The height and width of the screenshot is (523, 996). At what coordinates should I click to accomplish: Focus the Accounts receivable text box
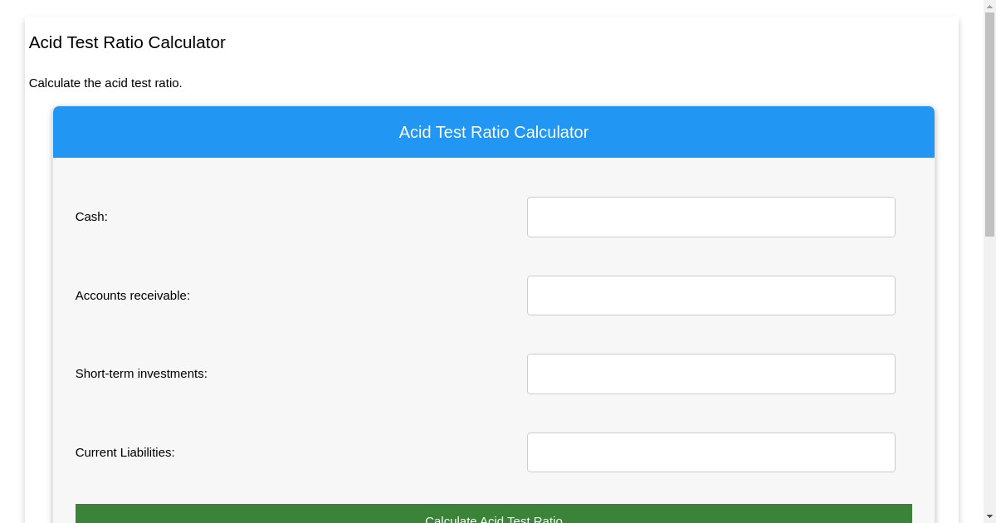[710, 296]
